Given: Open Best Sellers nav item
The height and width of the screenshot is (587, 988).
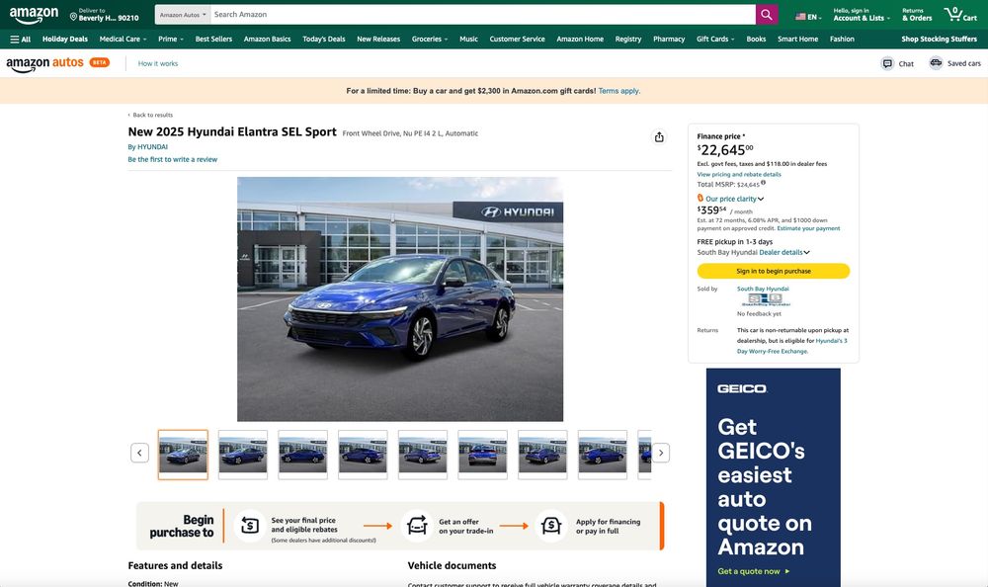Looking at the screenshot, I should [213, 40].
